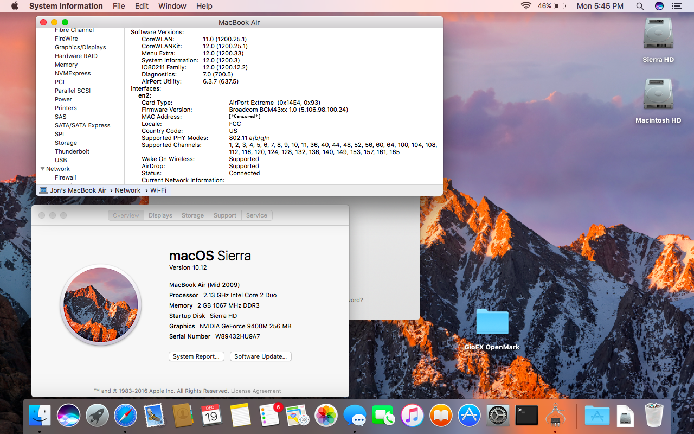The height and width of the screenshot is (434, 694).
Task: Select Sierra HD drive on desktop
Action: [658, 40]
